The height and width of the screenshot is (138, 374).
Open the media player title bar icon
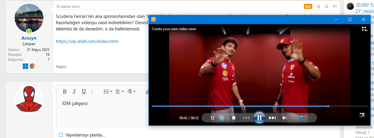(x=154, y=19)
